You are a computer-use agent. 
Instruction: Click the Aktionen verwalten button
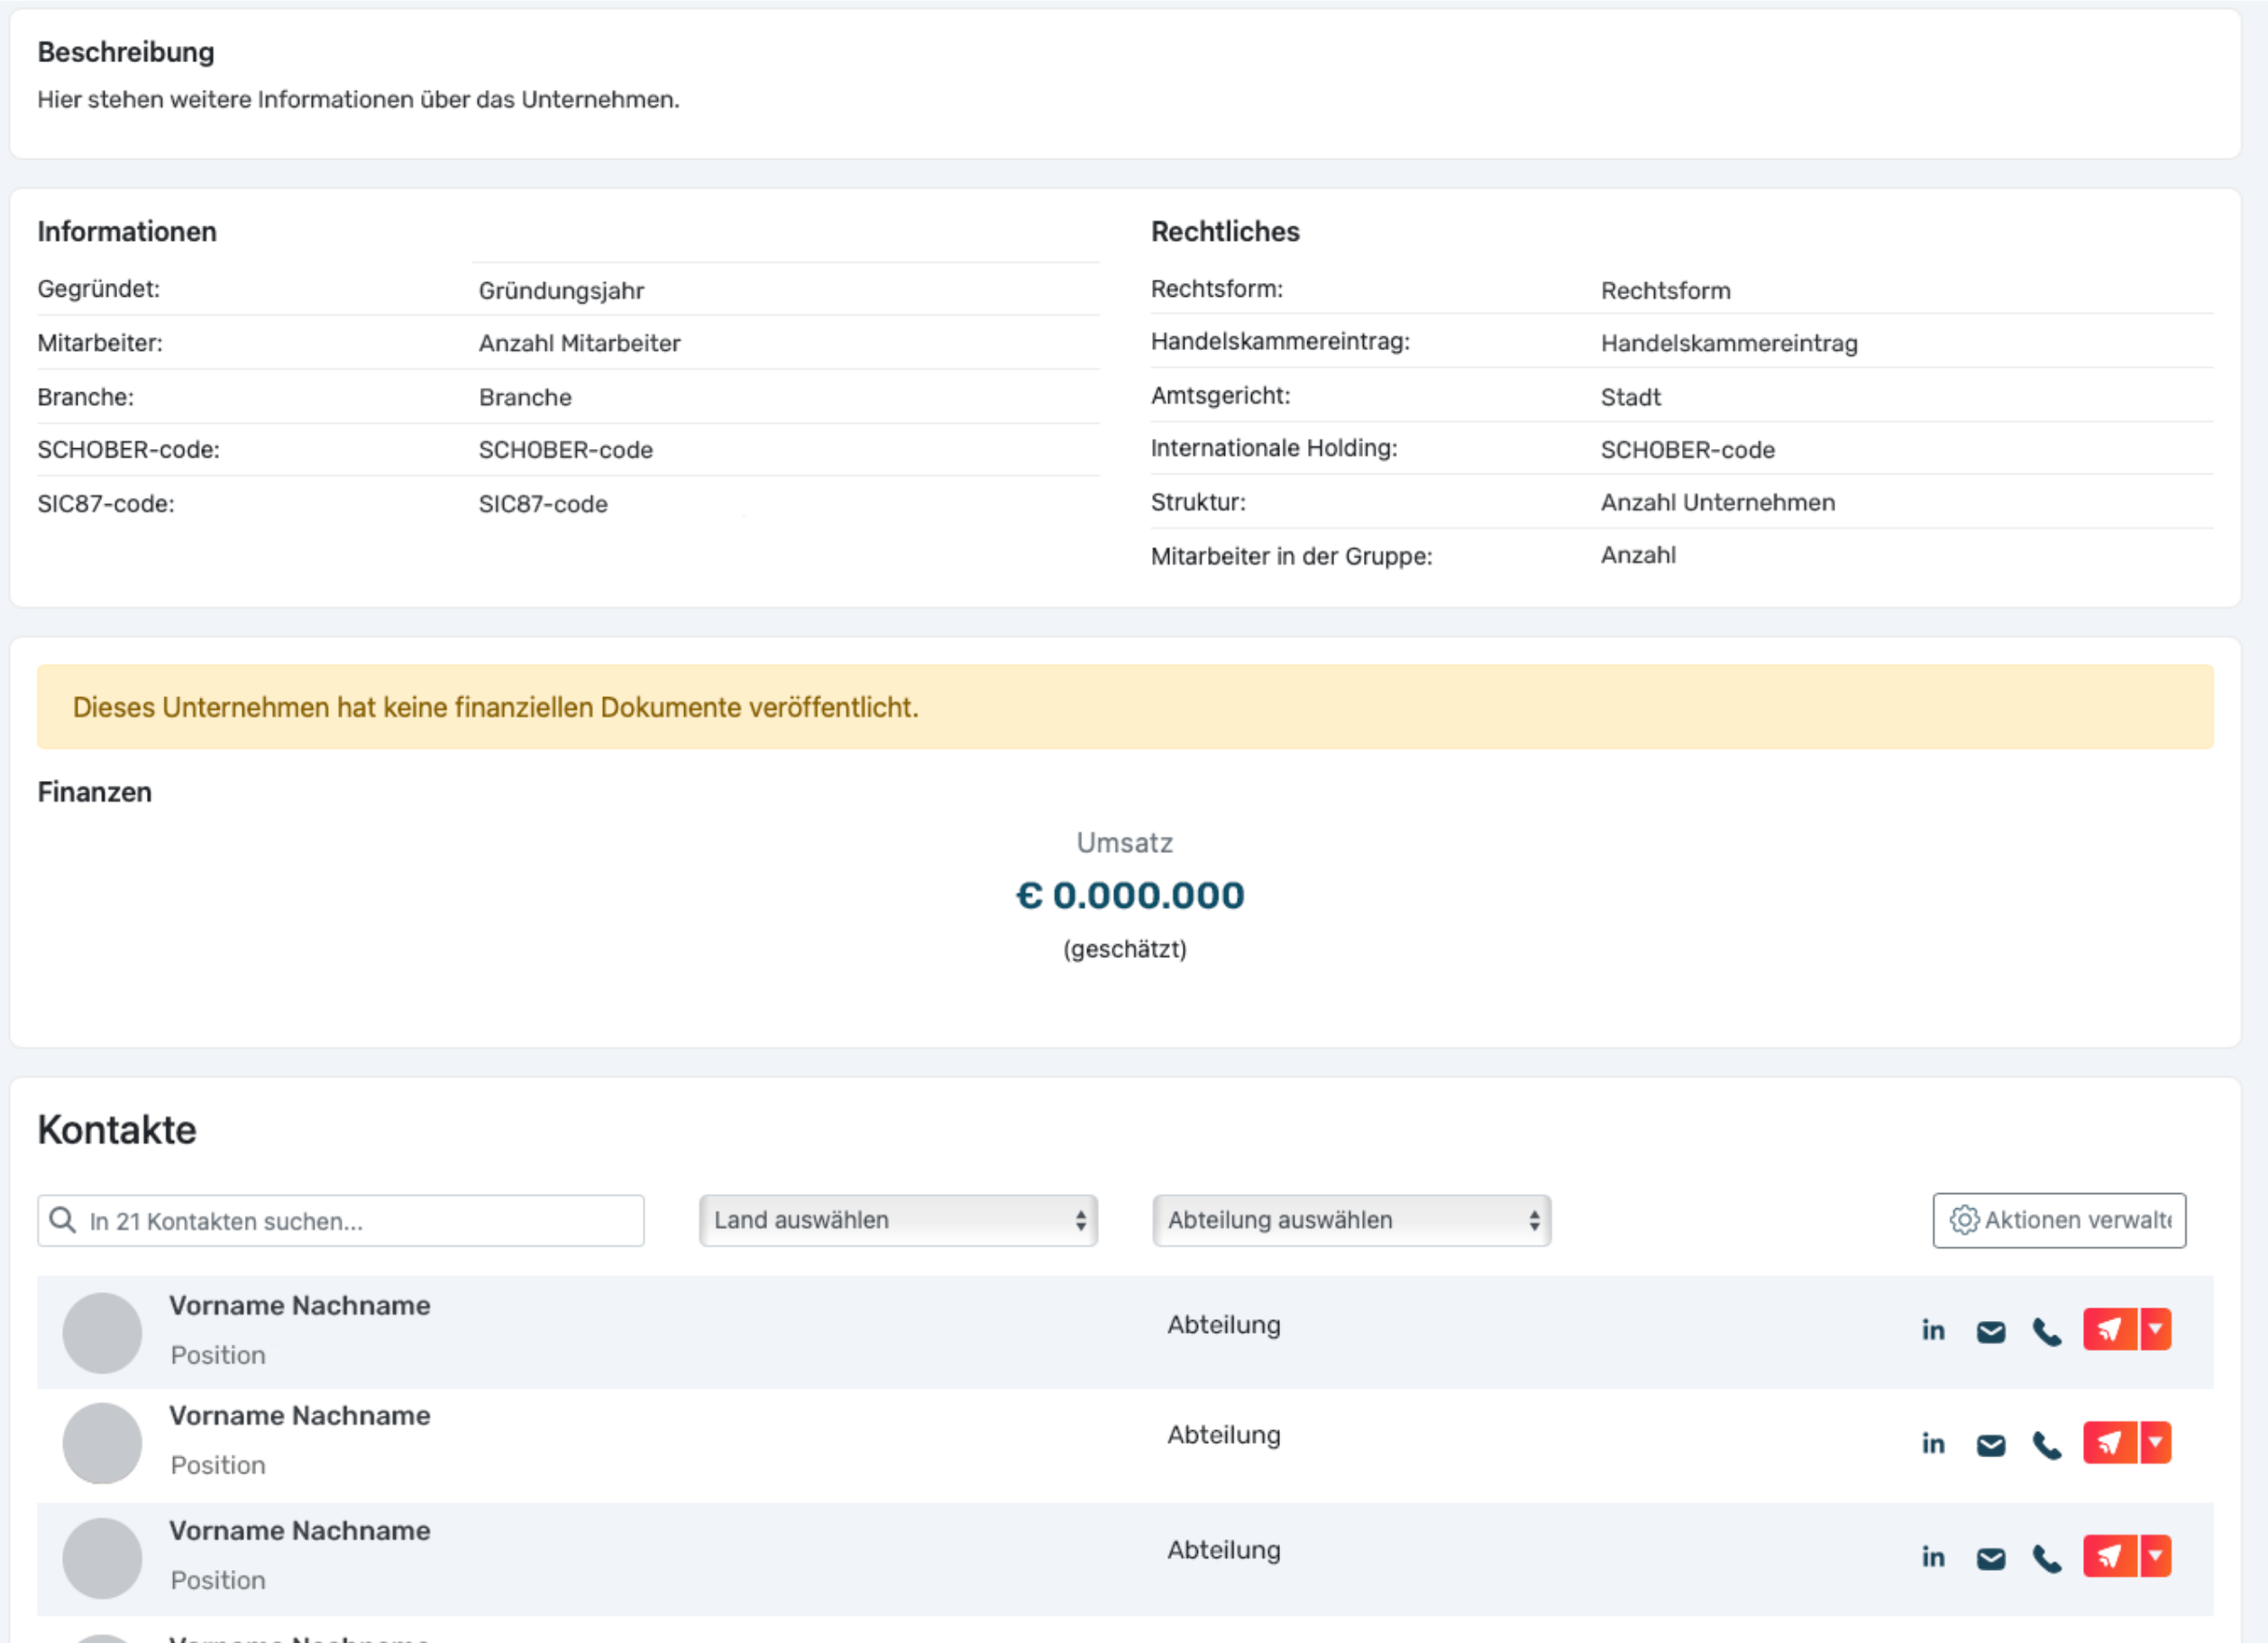click(2058, 1221)
